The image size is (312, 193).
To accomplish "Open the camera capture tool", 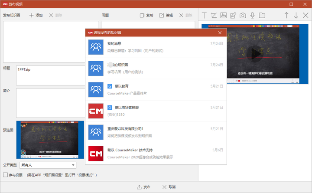I will [243, 15].
